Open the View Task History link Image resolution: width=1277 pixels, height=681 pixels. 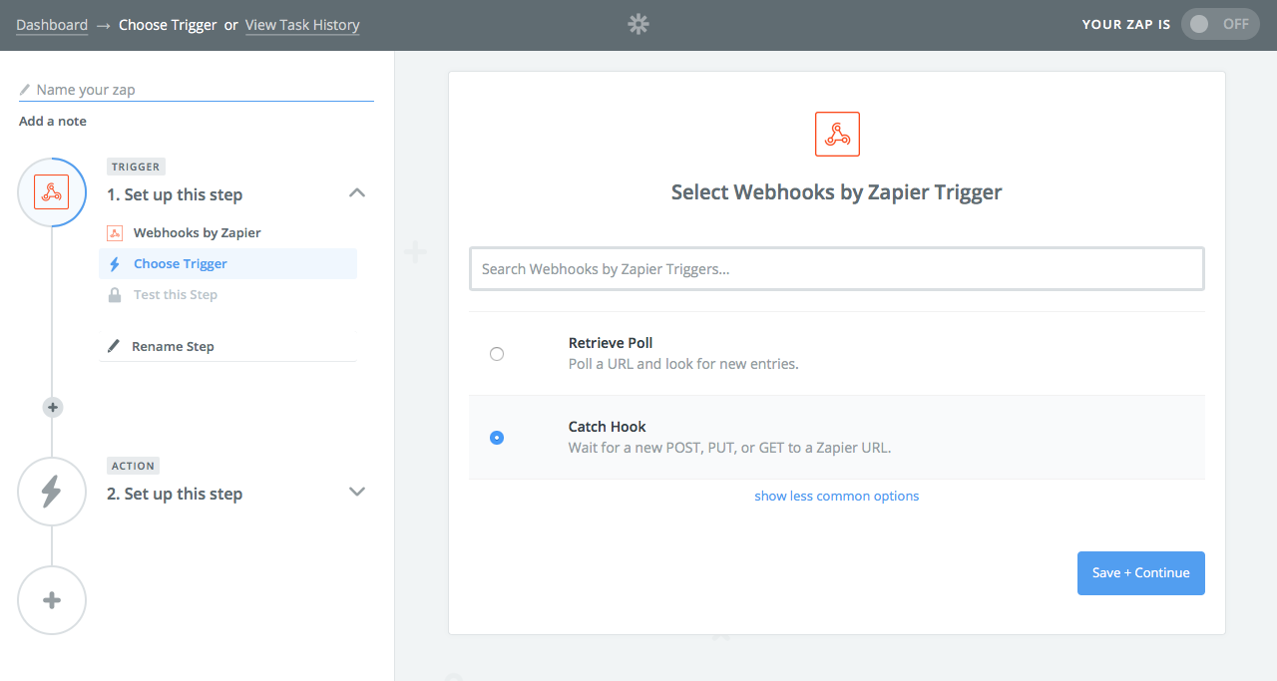302,25
